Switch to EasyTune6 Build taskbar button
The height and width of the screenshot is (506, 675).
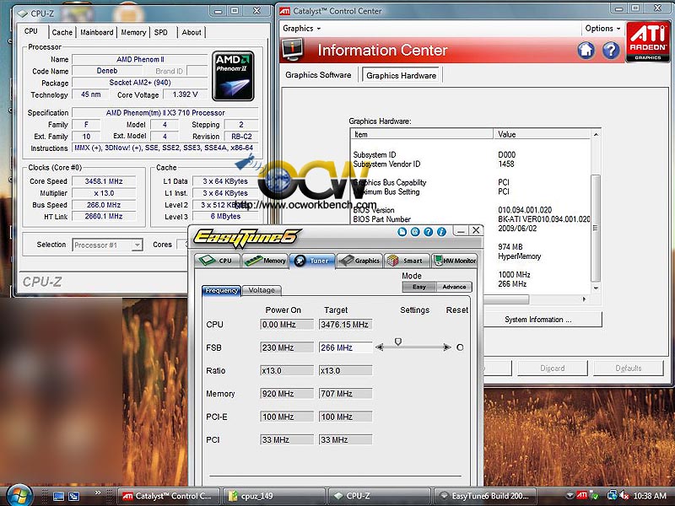coord(484,496)
